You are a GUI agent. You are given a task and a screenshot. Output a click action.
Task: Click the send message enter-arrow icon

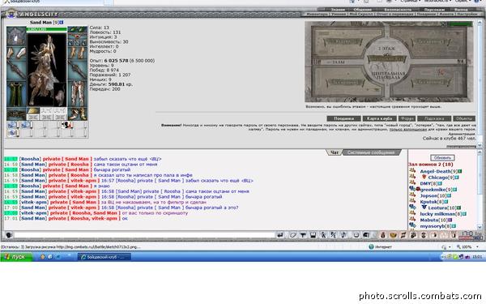pos(280,235)
